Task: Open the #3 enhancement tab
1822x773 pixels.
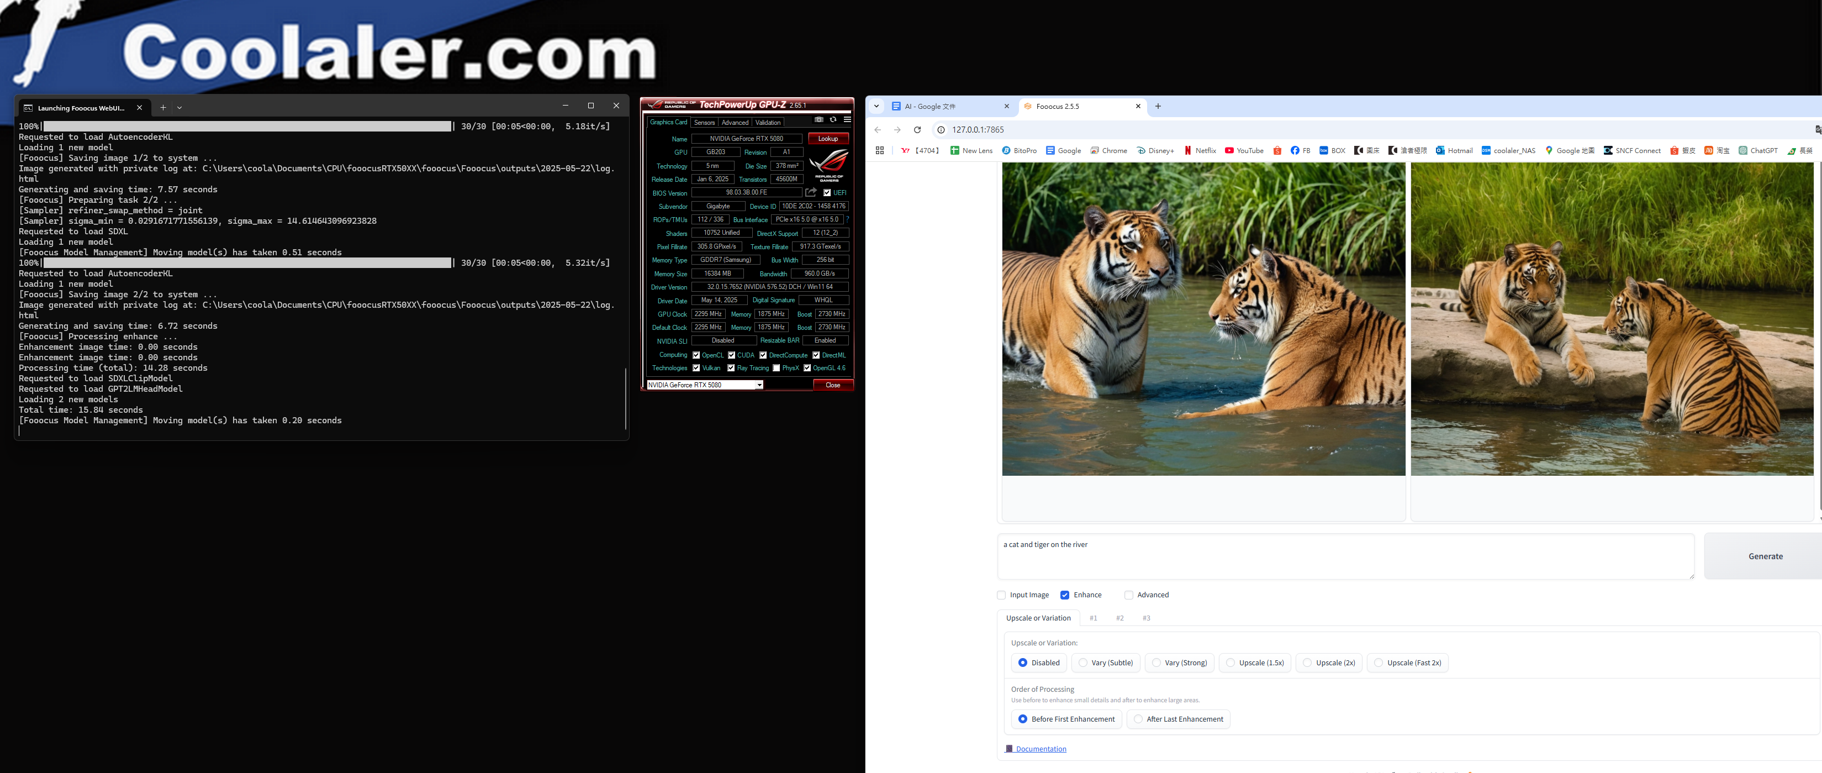Action: tap(1147, 618)
